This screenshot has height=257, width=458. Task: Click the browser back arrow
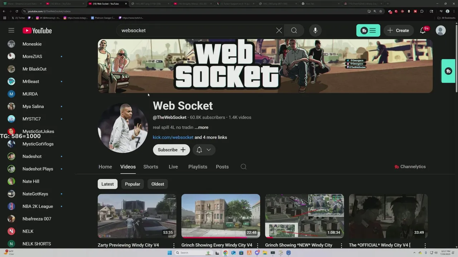(4, 11)
